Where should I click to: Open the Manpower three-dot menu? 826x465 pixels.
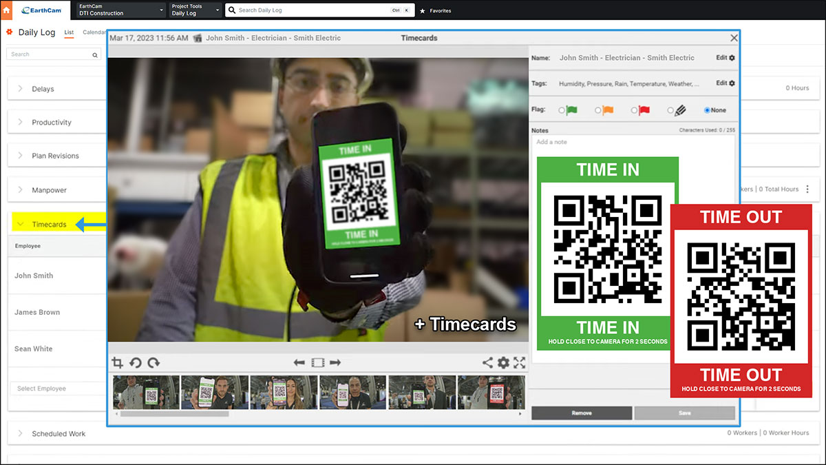coord(807,189)
